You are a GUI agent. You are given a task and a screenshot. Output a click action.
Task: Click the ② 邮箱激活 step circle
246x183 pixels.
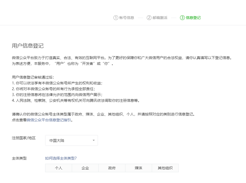(x=149, y=18)
